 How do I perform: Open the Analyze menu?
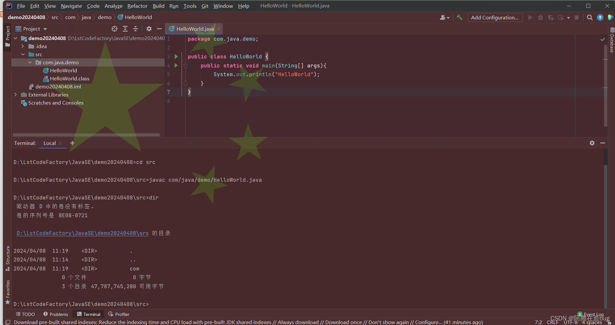pos(113,6)
